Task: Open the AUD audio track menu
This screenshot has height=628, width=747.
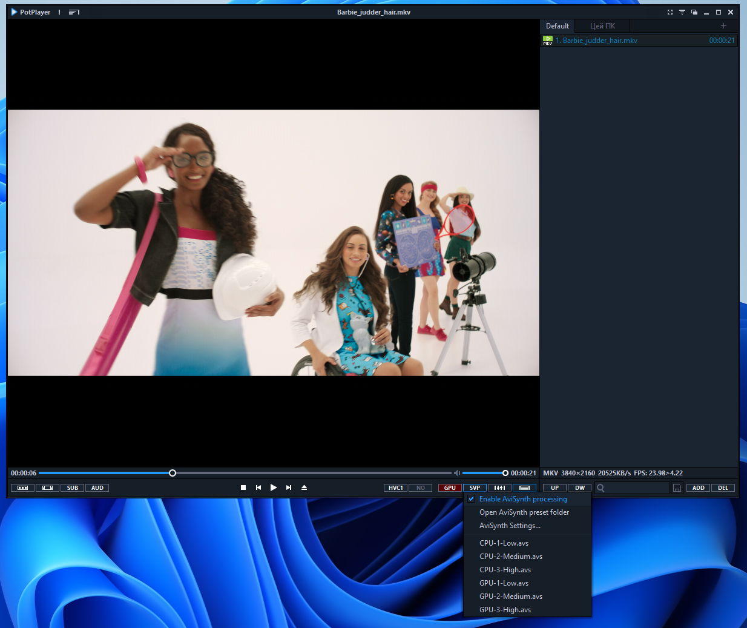Action: coord(97,488)
